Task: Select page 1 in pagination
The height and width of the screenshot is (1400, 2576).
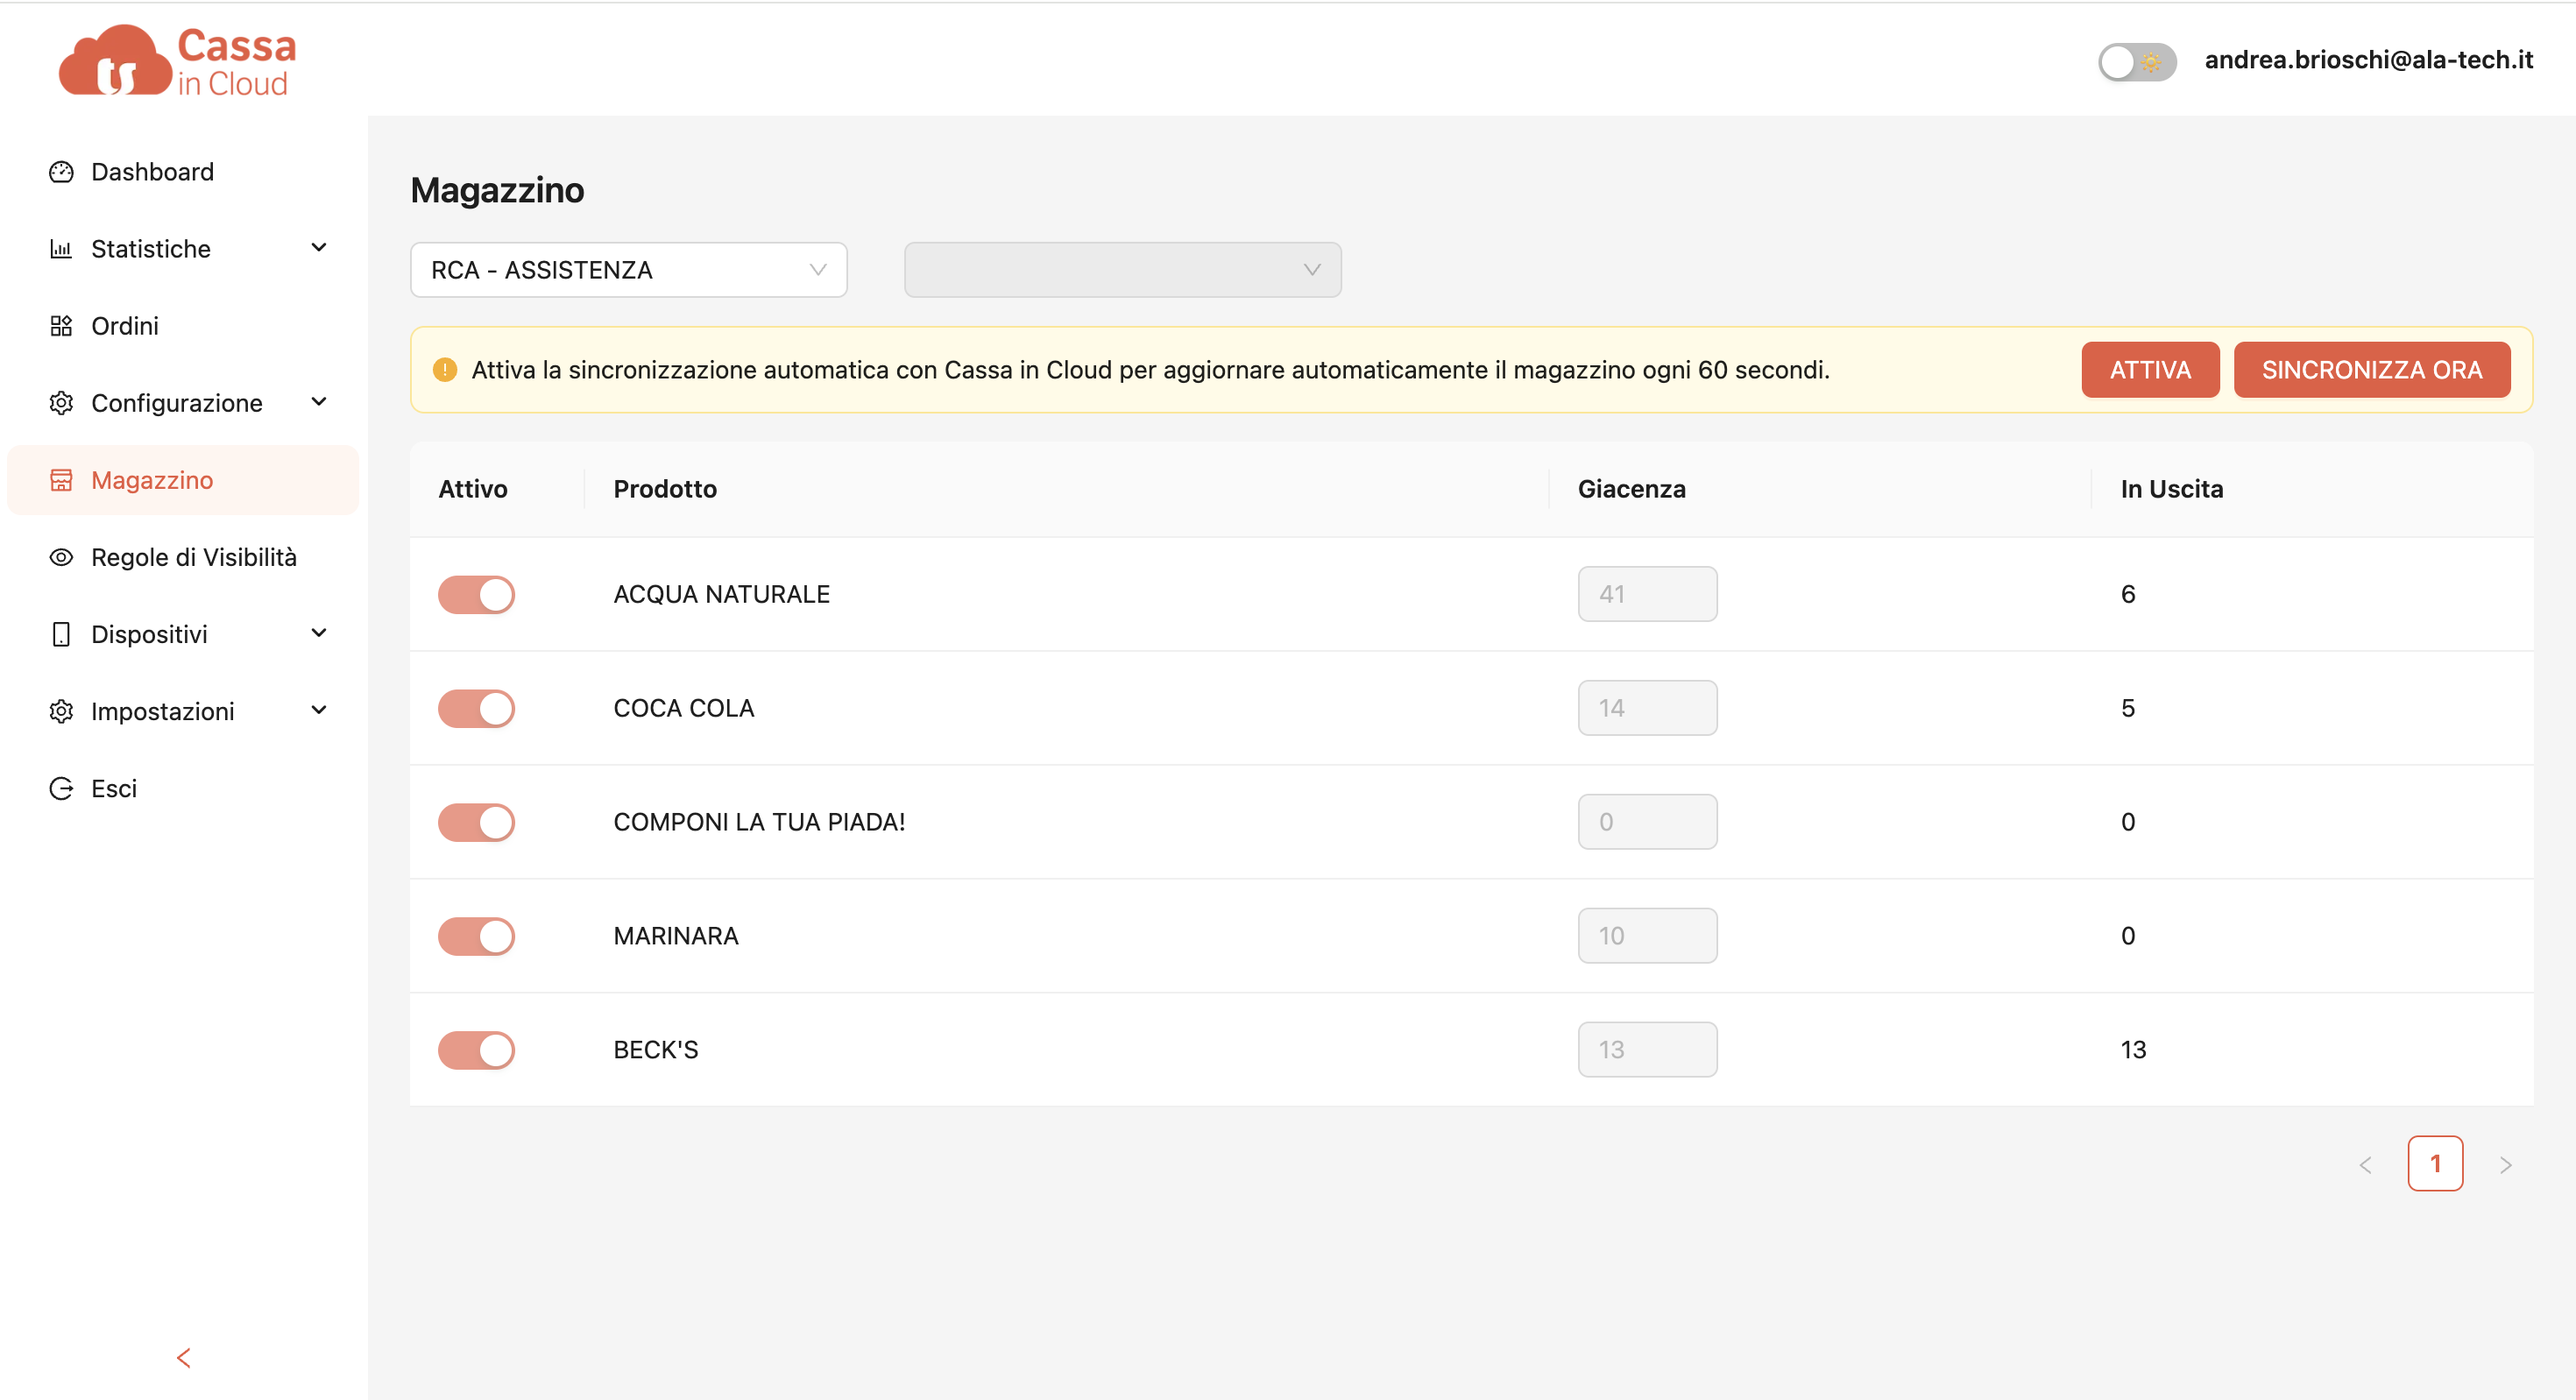Action: (2434, 1164)
